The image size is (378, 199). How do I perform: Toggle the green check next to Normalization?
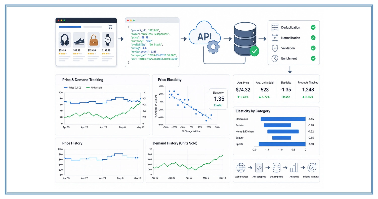coord(313,38)
